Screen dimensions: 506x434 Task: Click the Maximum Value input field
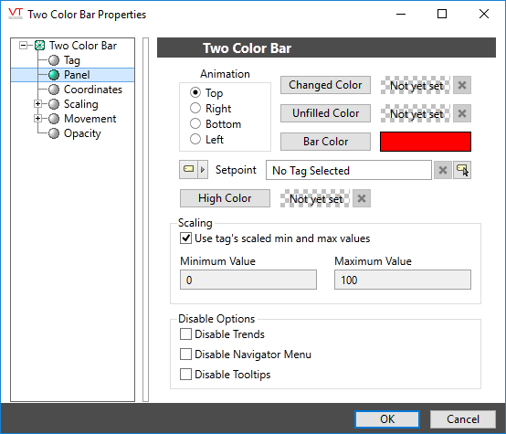pyautogui.click(x=403, y=280)
